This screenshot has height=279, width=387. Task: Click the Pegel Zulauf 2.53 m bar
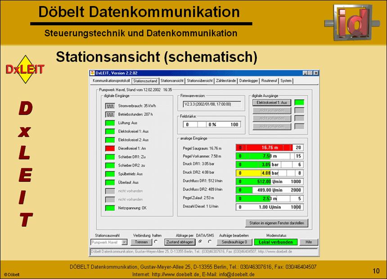pyautogui.click(x=270, y=198)
